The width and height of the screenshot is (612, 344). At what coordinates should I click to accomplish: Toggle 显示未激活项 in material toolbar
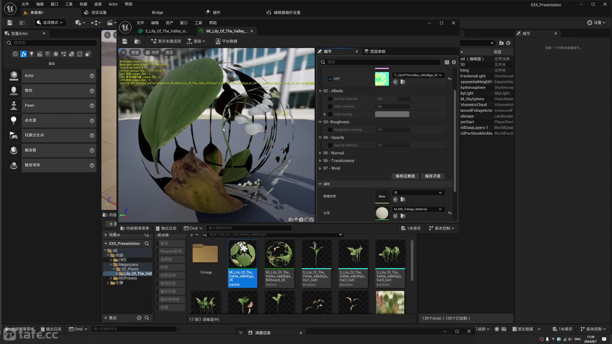coord(166,41)
